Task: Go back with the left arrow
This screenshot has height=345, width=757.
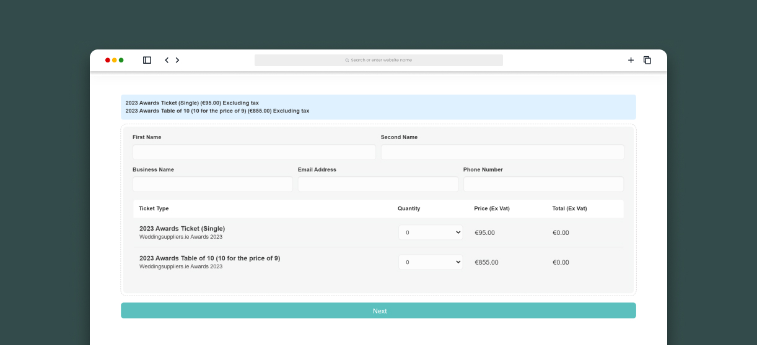Action: click(167, 60)
